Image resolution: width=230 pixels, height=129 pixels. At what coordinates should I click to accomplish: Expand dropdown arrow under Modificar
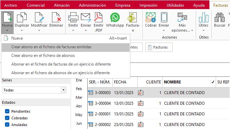point(39,31)
